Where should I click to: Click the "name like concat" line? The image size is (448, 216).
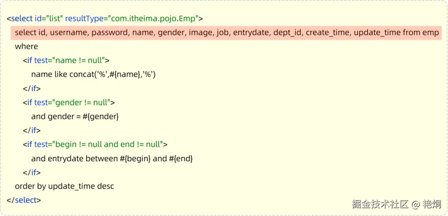[x=93, y=75]
